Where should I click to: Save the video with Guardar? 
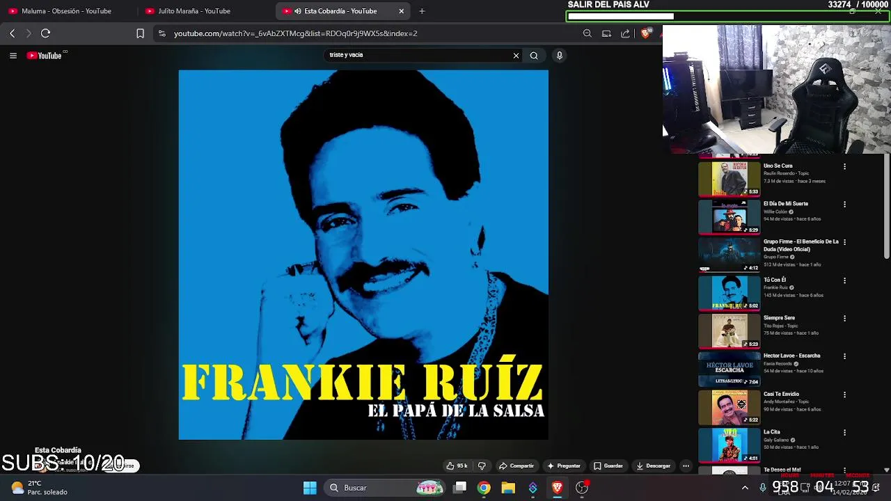(608, 466)
